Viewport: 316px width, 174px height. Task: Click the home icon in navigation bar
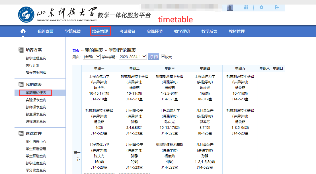click(23, 31)
